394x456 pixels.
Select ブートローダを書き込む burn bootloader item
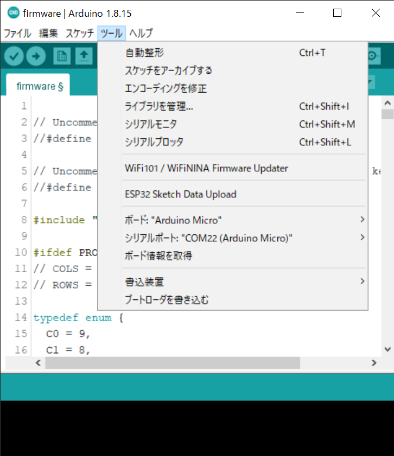click(x=167, y=299)
